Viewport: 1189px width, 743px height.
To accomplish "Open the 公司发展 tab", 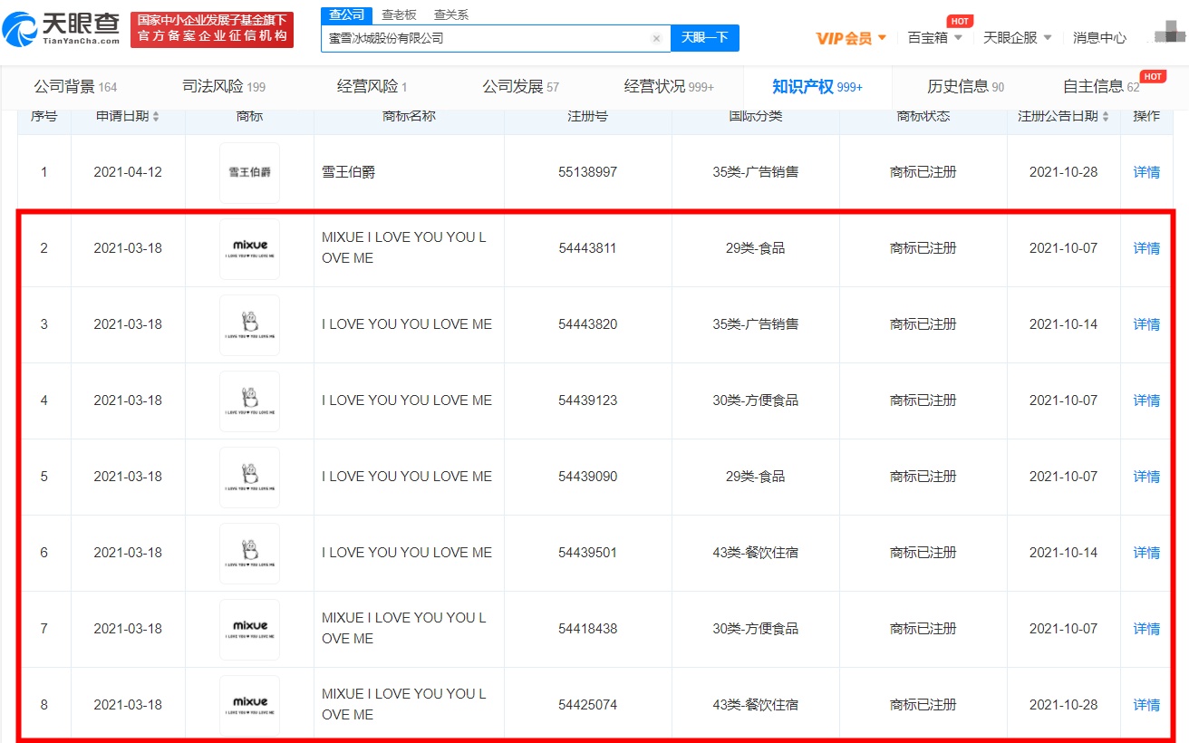I will [520, 87].
